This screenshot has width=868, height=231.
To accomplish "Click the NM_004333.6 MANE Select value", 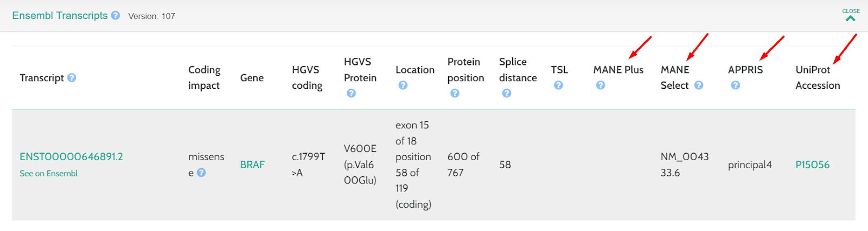I will 684,164.
